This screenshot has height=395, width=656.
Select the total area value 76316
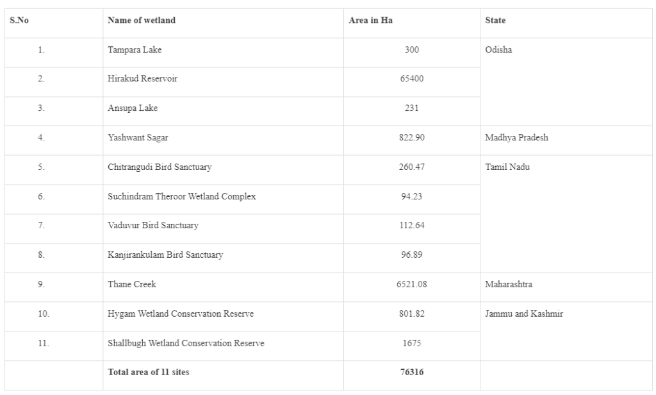pos(412,373)
